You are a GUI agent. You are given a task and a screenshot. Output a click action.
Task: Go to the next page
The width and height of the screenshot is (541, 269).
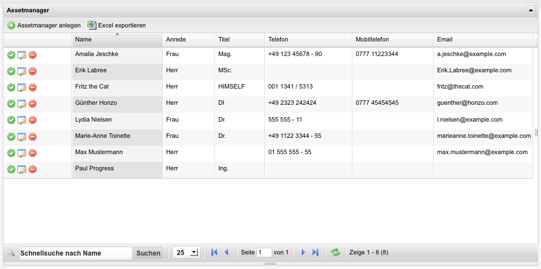[303, 252]
